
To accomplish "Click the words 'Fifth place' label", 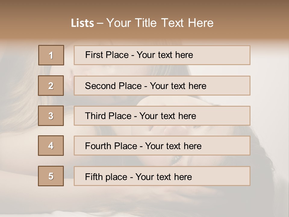I will pos(106,177).
